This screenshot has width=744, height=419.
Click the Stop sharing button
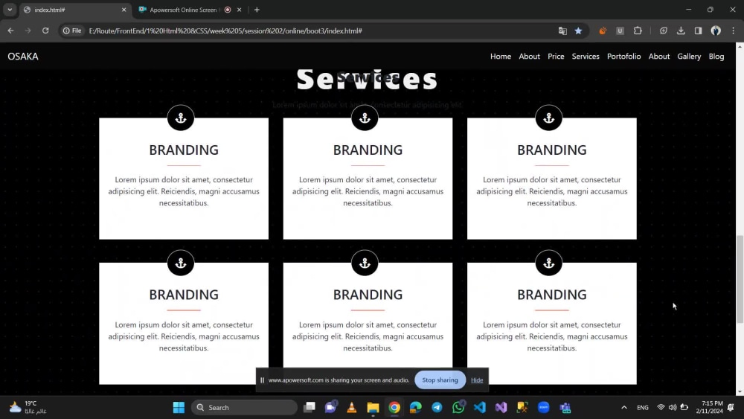click(x=440, y=380)
